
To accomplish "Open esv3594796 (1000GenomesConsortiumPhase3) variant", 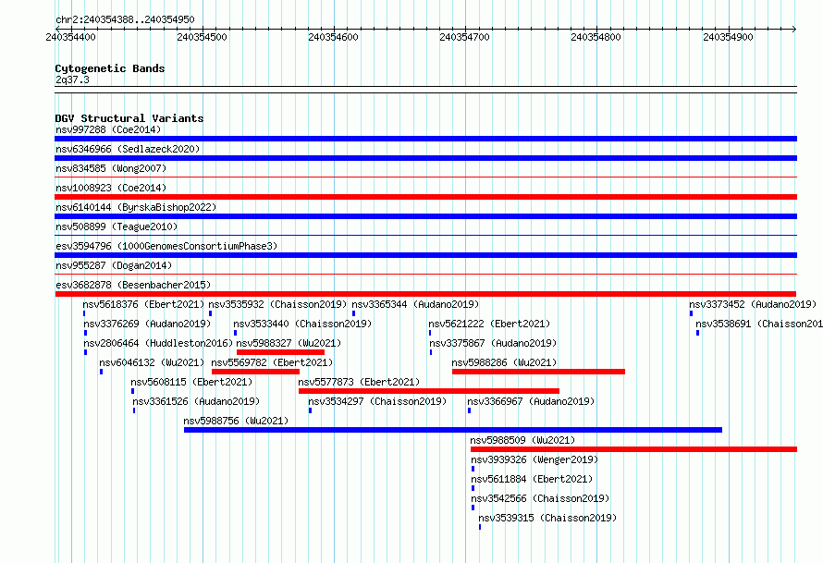I will click(x=166, y=246).
